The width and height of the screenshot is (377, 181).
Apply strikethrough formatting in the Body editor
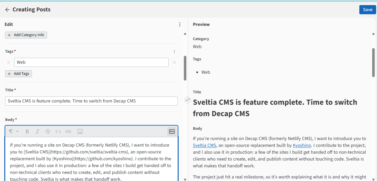click(48, 131)
